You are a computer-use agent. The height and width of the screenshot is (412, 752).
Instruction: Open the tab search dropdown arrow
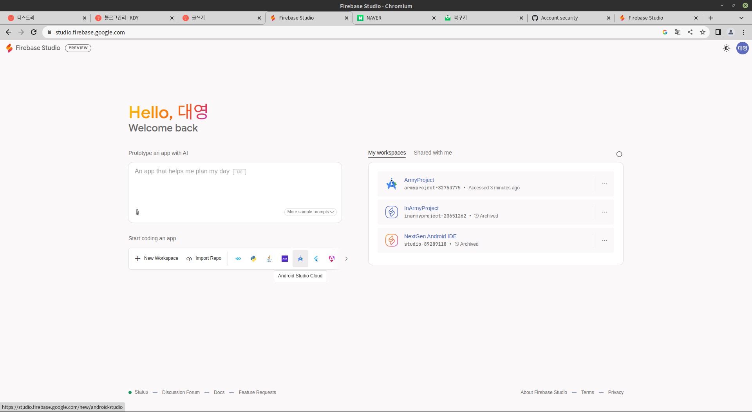[741, 18]
